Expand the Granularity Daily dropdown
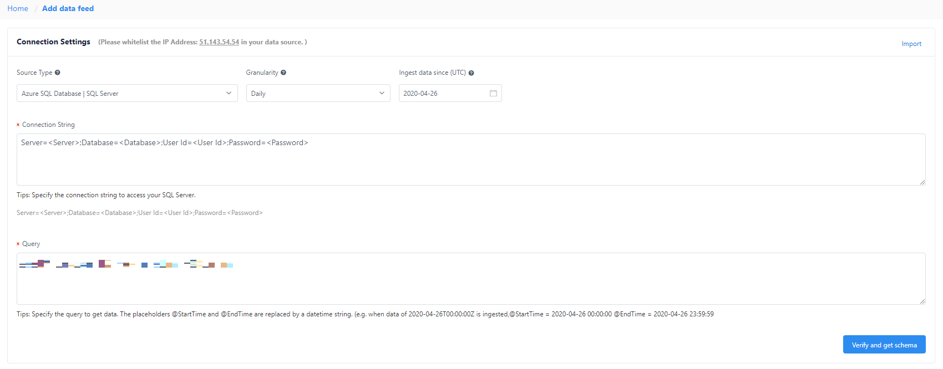The image size is (943, 369). (x=318, y=93)
